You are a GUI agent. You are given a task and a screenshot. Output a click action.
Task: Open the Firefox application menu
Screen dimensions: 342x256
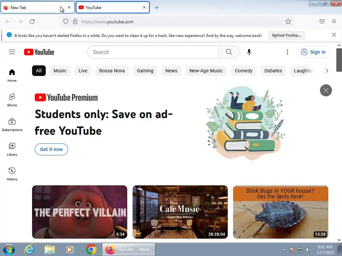pyautogui.click(x=334, y=21)
